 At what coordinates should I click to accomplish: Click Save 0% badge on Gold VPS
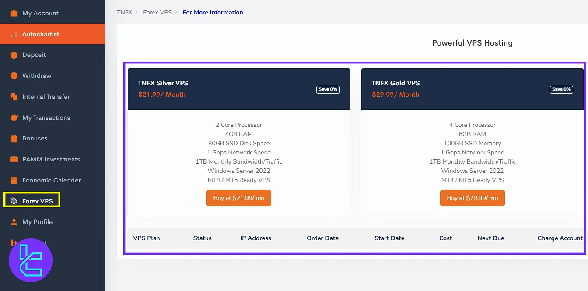coord(561,89)
